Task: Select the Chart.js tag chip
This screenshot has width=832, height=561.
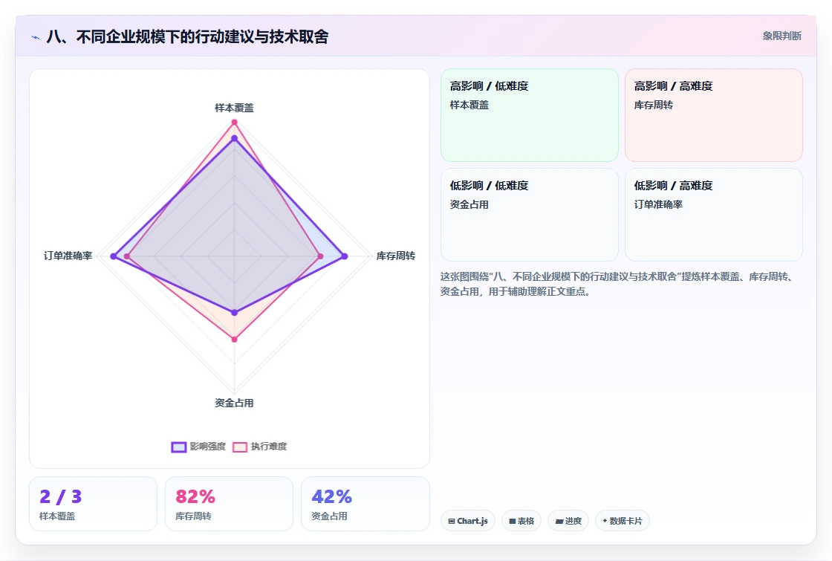Action: pos(468,521)
